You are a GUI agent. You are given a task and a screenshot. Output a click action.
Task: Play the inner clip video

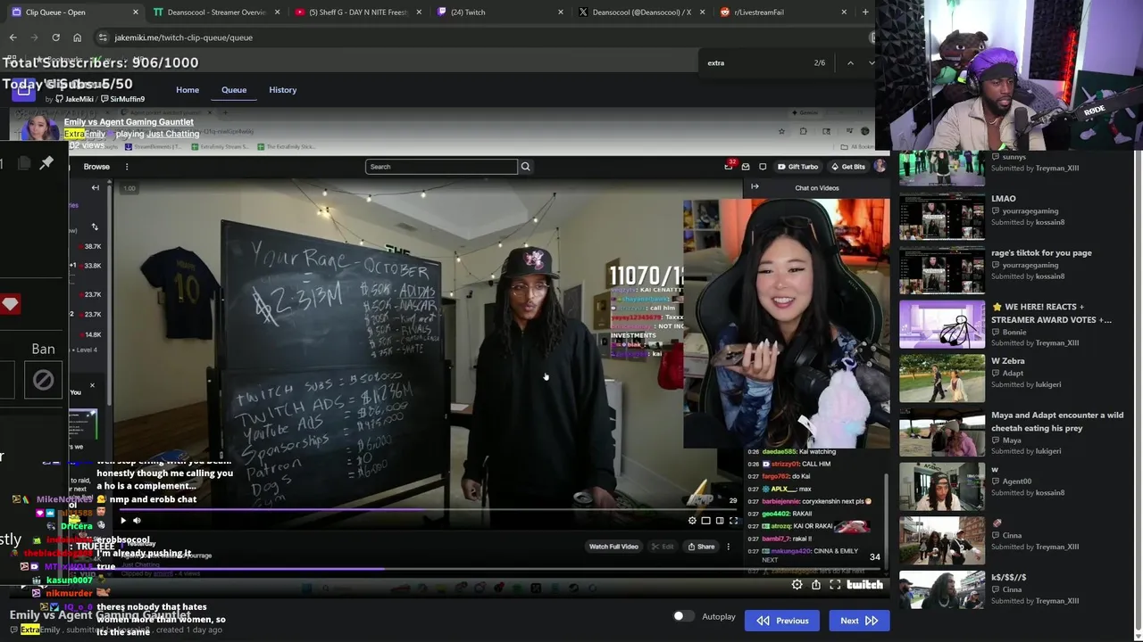[x=123, y=521]
